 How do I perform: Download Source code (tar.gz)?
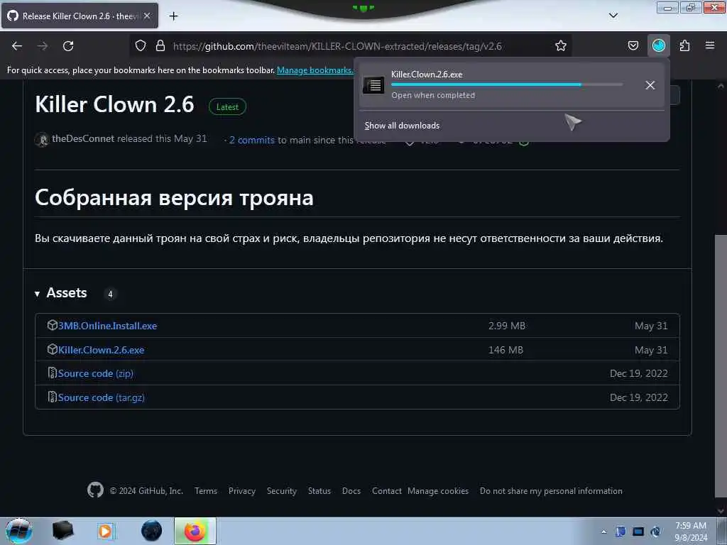tap(101, 397)
